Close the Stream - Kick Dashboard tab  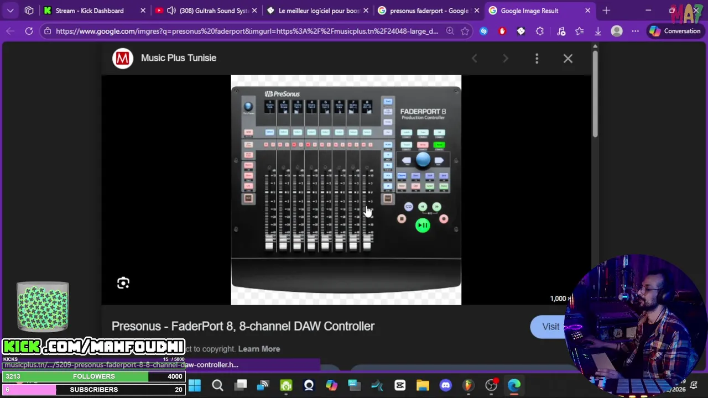coord(143,11)
